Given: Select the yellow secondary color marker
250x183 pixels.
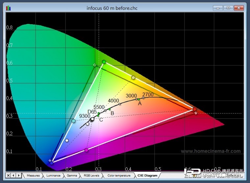Looking at the screenshot, I should [x=133, y=78].
